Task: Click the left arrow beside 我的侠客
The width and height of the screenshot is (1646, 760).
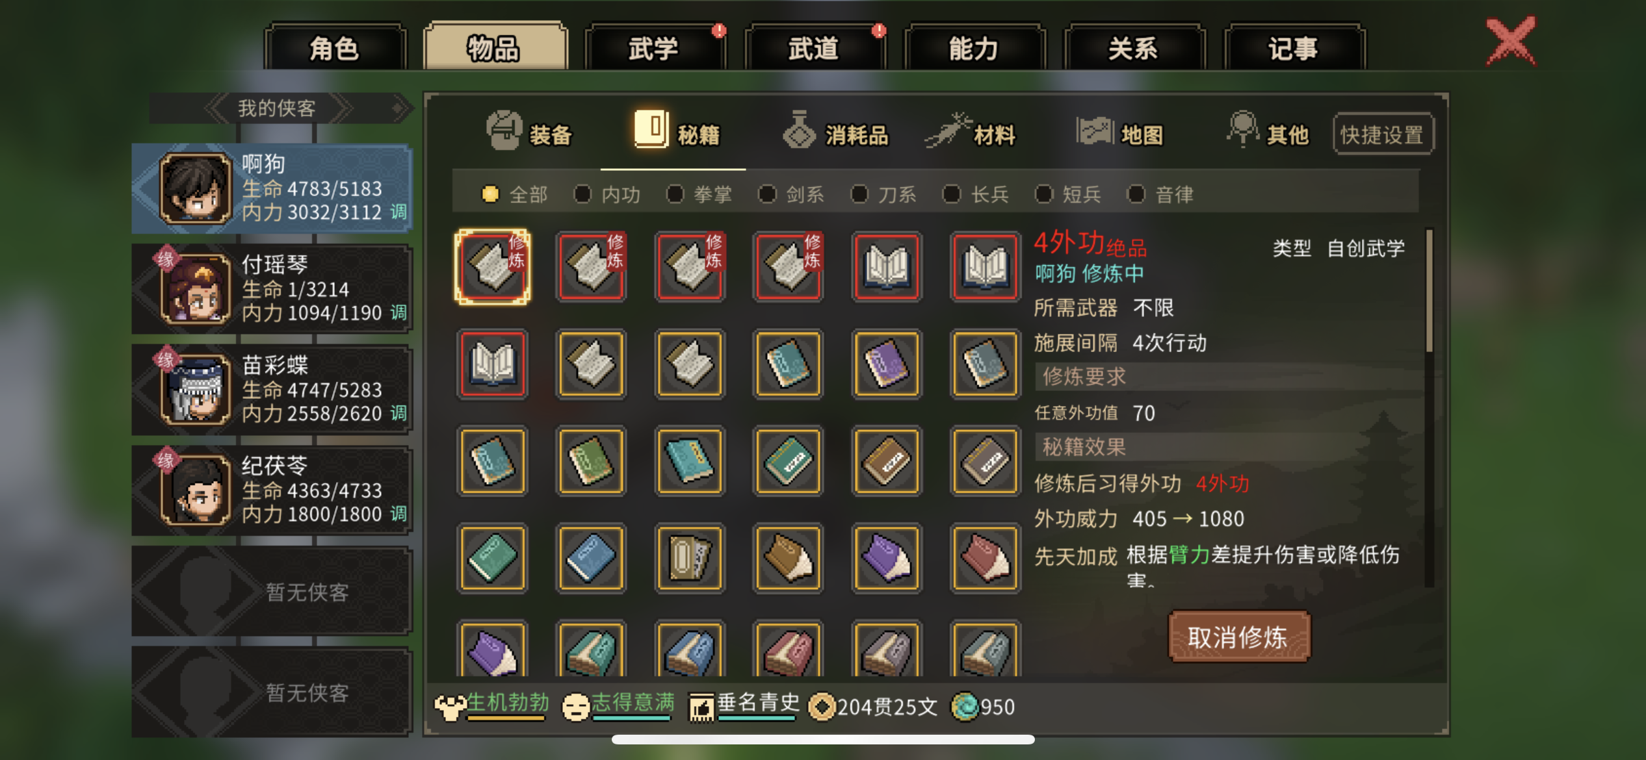Action: click(216, 108)
